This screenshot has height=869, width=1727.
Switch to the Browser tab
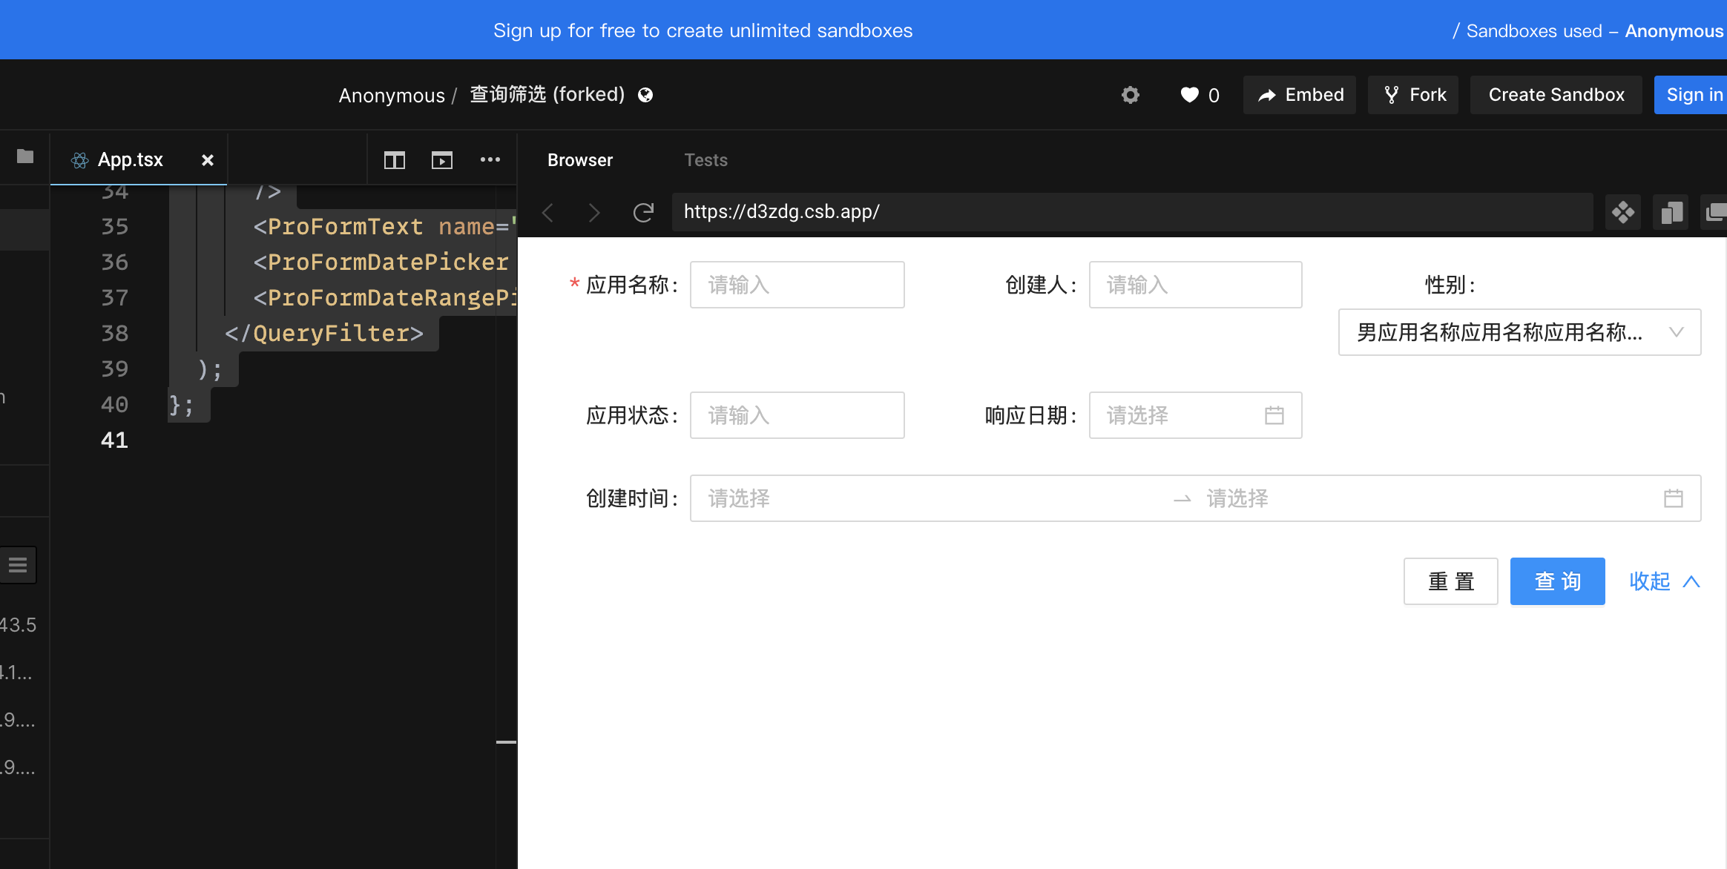click(579, 159)
